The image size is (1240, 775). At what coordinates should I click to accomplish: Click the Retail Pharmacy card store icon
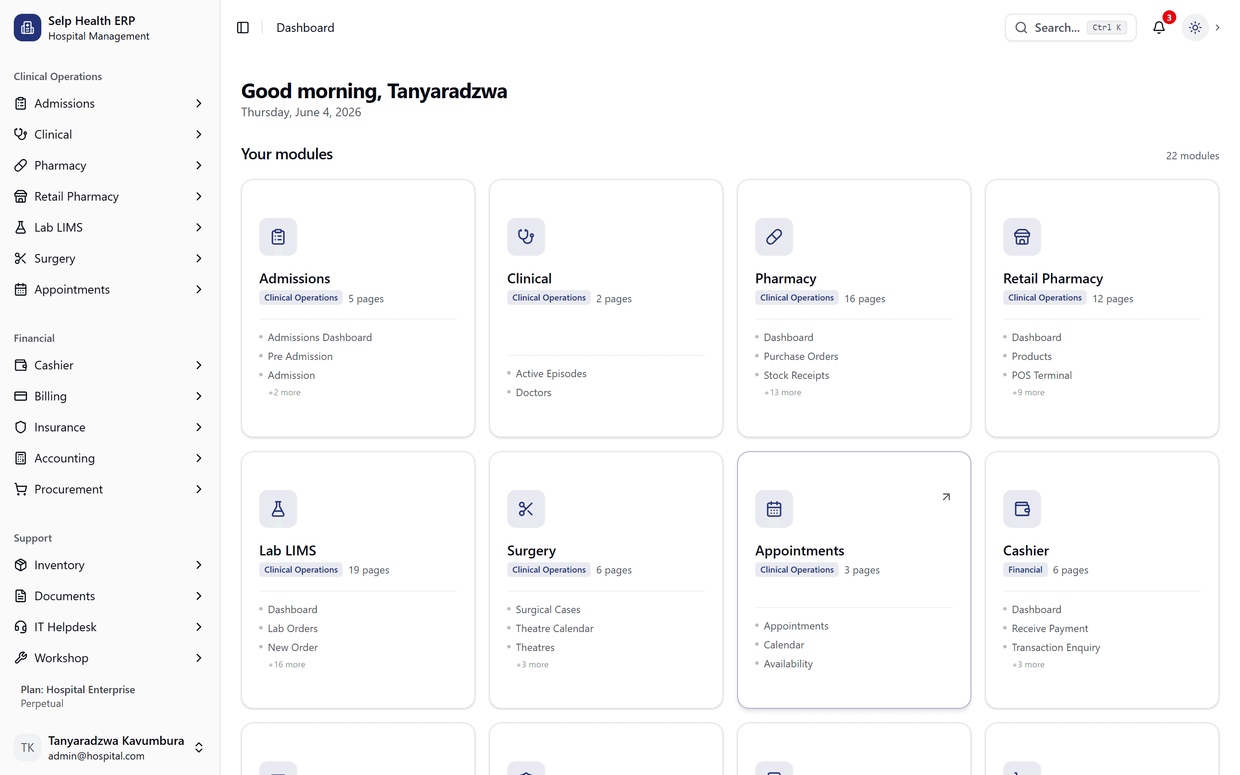click(1022, 237)
